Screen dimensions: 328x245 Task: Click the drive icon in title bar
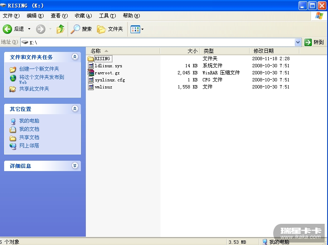(3, 5)
